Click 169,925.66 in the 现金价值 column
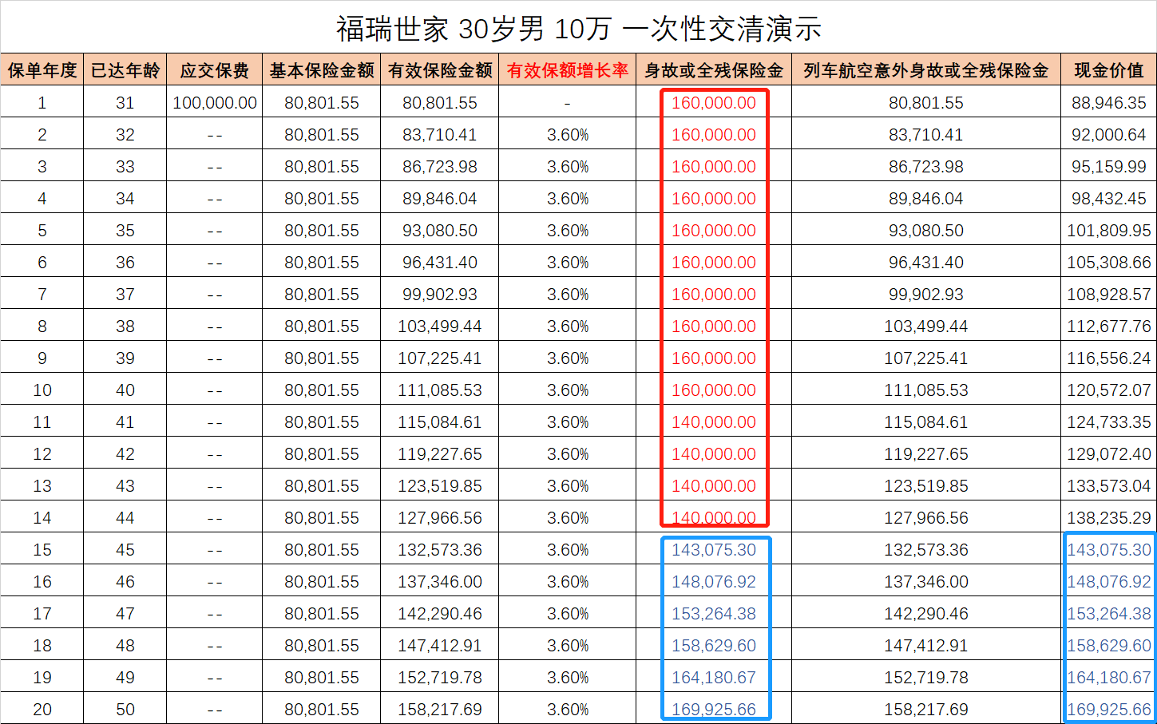1157x724 pixels. pos(1109,710)
